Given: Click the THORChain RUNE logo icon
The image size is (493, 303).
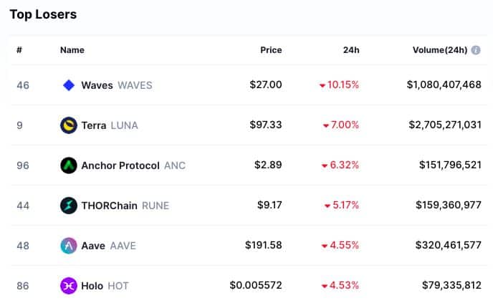Looking at the screenshot, I should tap(69, 206).
